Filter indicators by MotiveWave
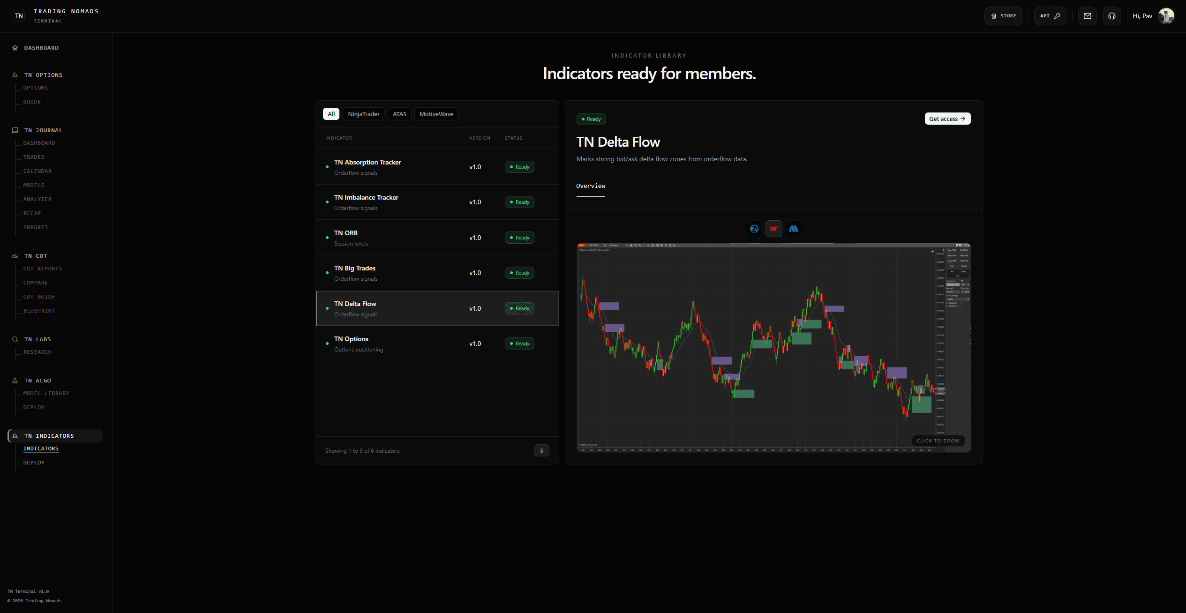Viewport: 1186px width, 613px height. tap(436, 114)
